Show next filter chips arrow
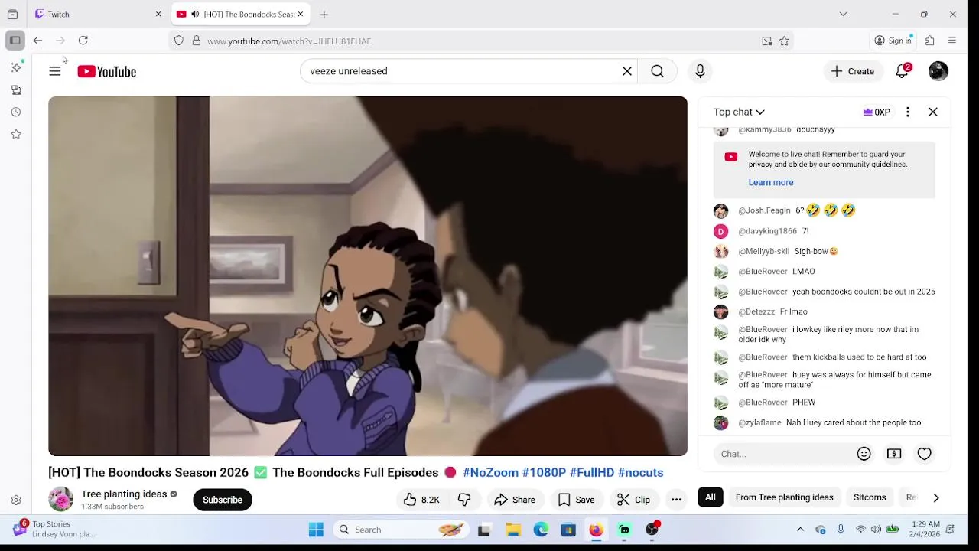 coord(936,497)
